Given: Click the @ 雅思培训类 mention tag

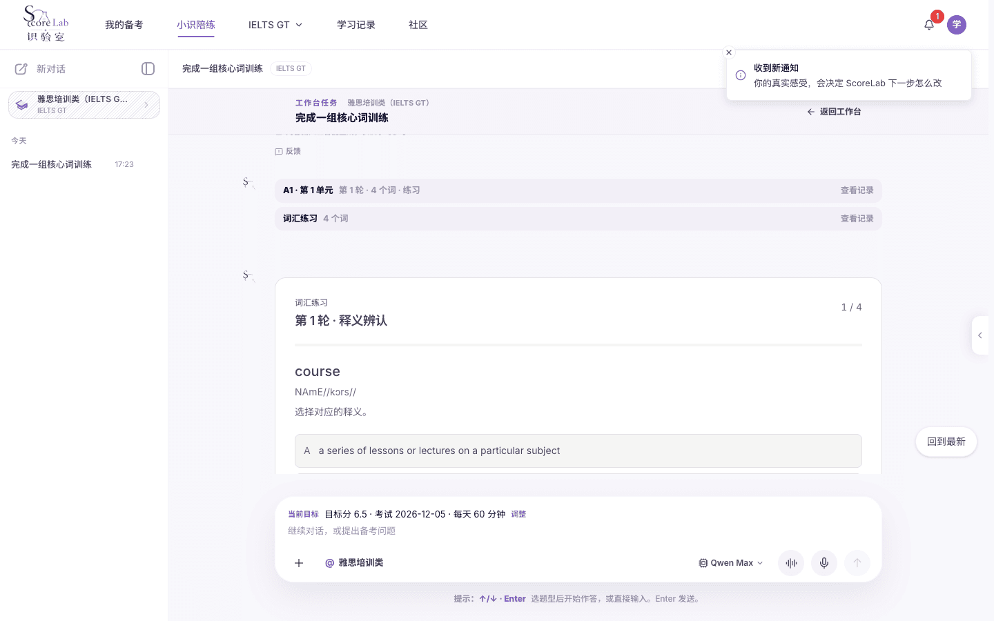Looking at the screenshot, I should click(x=354, y=563).
